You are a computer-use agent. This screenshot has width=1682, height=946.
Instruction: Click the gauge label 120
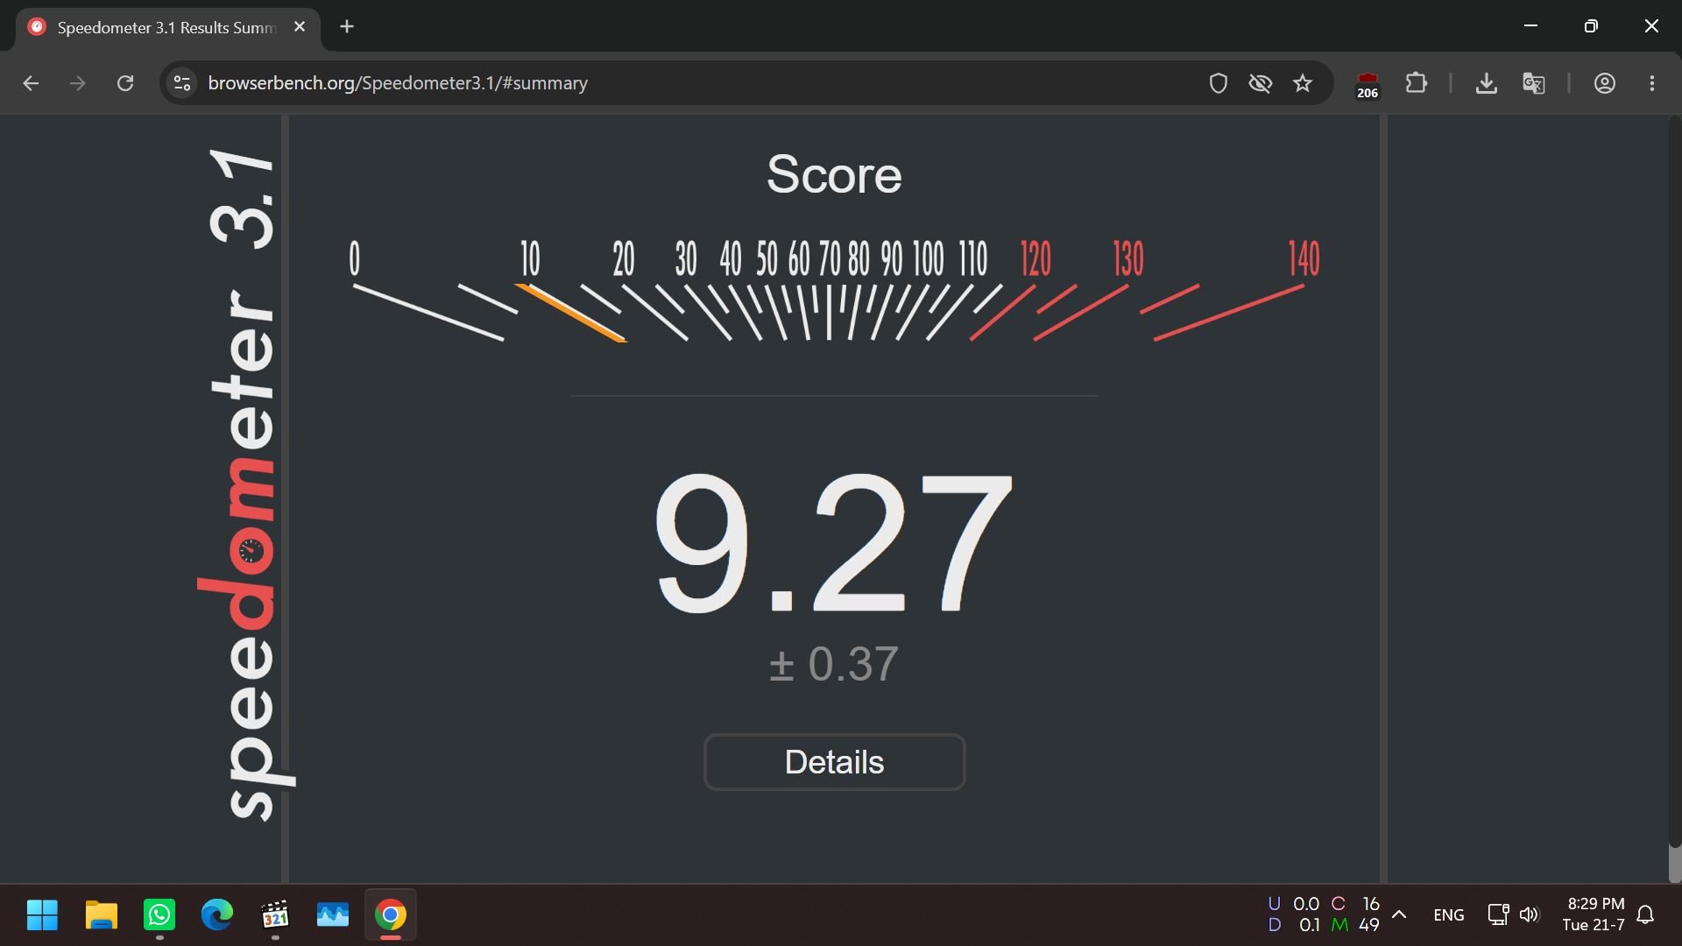point(1035,258)
